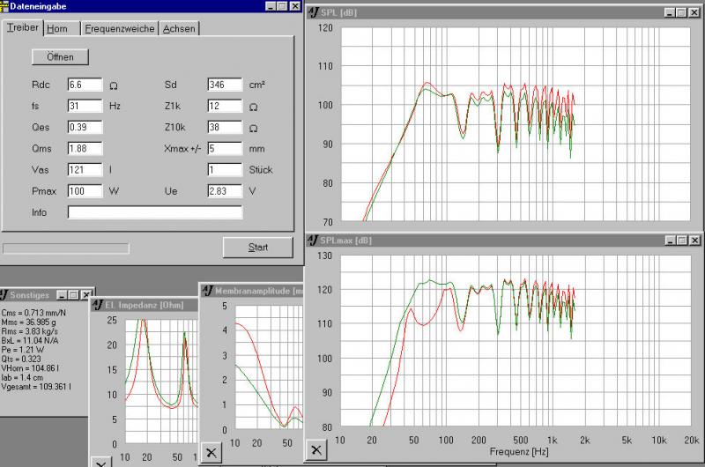This screenshot has width=705, height=467.
Task: Select the Achsen tab
Action: 179,28
